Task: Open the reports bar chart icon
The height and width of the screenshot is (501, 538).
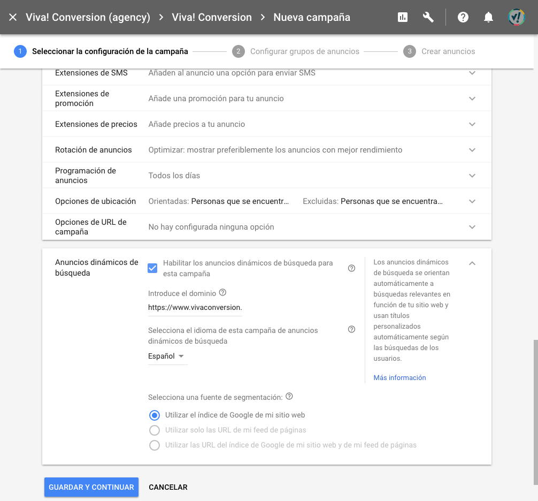Action: [403, 17]
